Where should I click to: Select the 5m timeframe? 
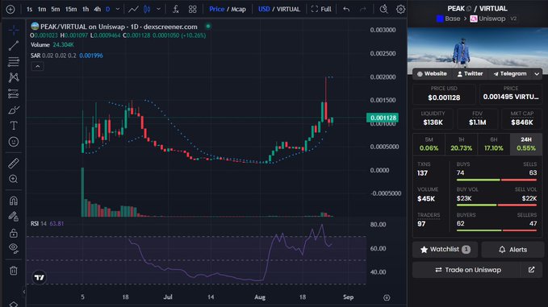pos(56,10)
